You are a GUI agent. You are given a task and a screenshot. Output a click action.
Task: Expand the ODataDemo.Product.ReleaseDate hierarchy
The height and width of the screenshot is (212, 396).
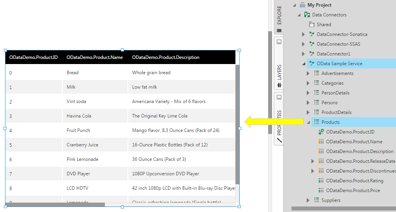[x=313, y=161]
